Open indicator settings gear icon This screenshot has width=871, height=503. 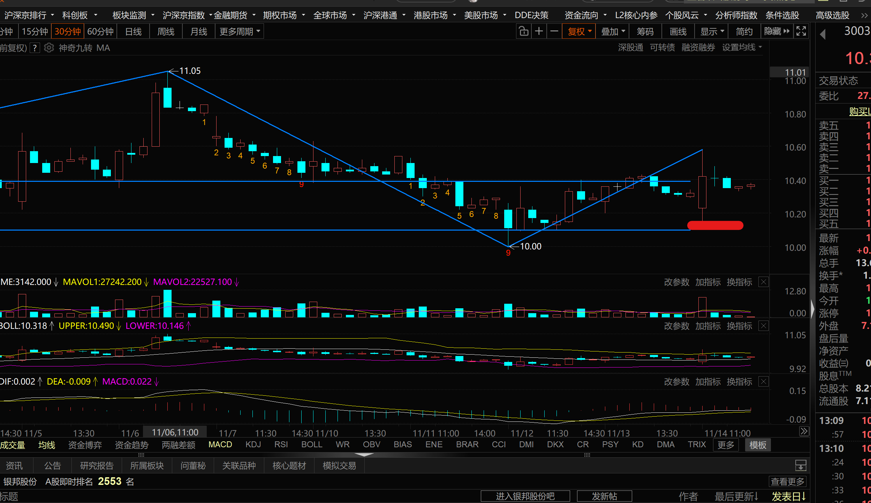(49, 48)
